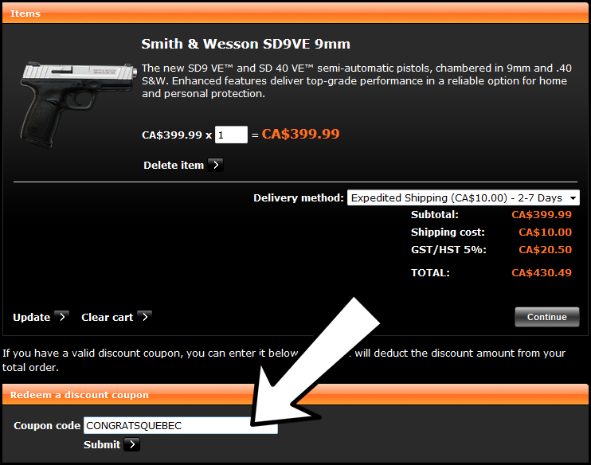Click the Delivery method label

click(x=299, y=197)
